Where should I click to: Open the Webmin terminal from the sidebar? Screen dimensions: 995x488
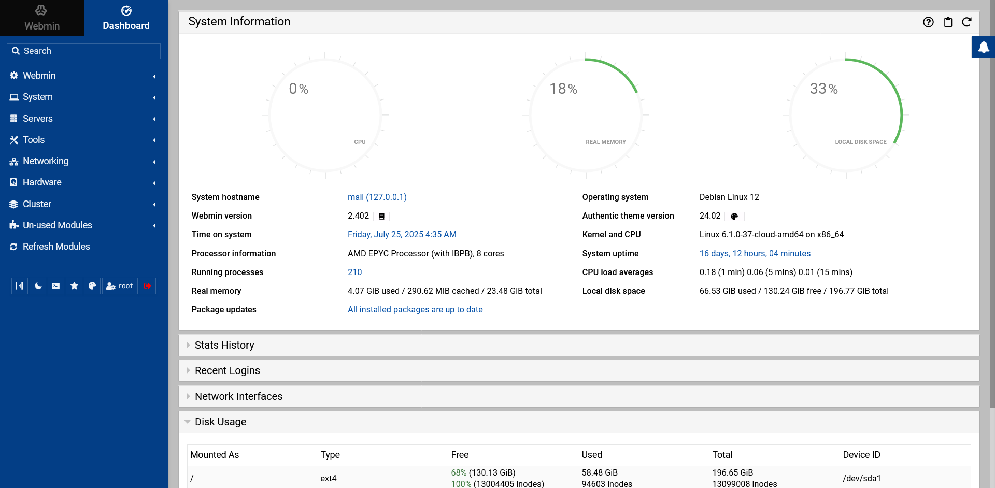(55, 285)
